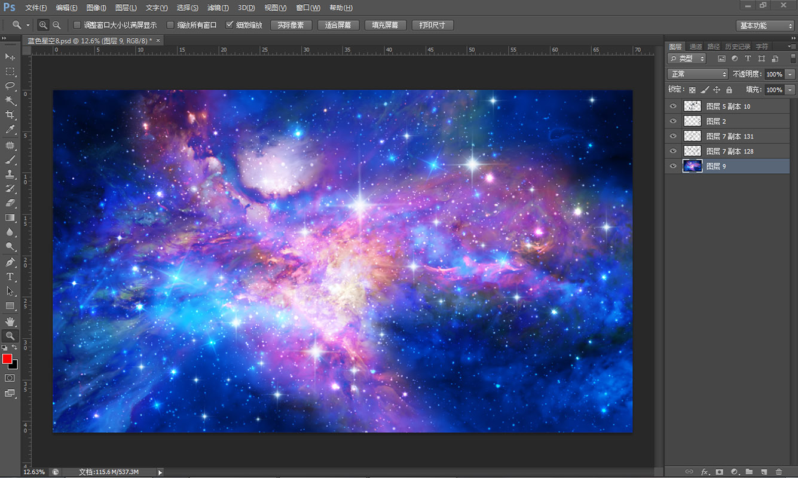Delete layer with trash icon
798x478 pixels.
tap(778, 472)
